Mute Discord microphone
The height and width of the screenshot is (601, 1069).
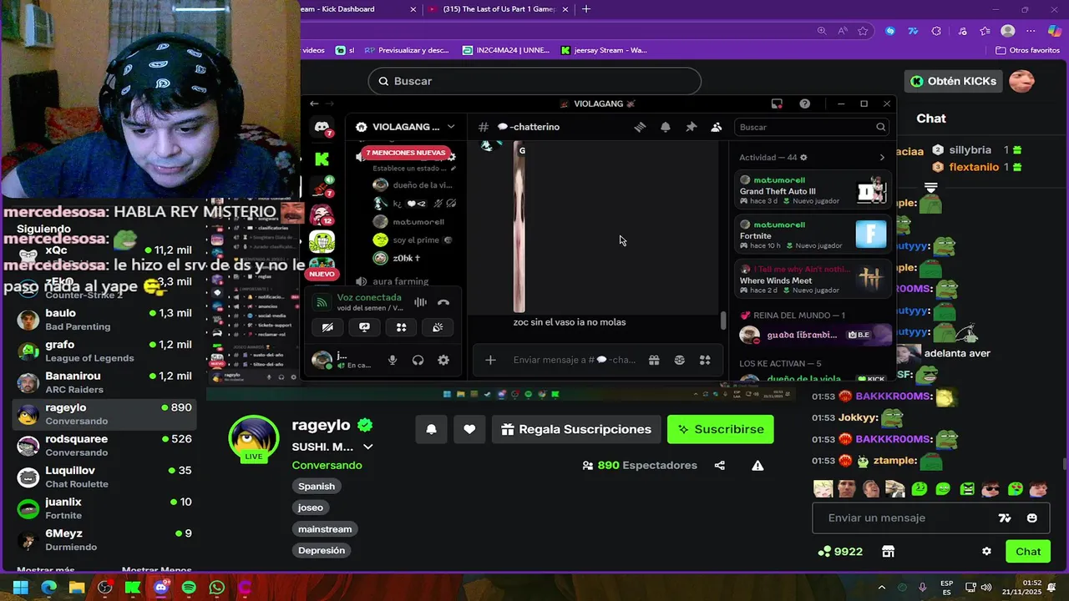pyautogui.click(x=393, y=360)
